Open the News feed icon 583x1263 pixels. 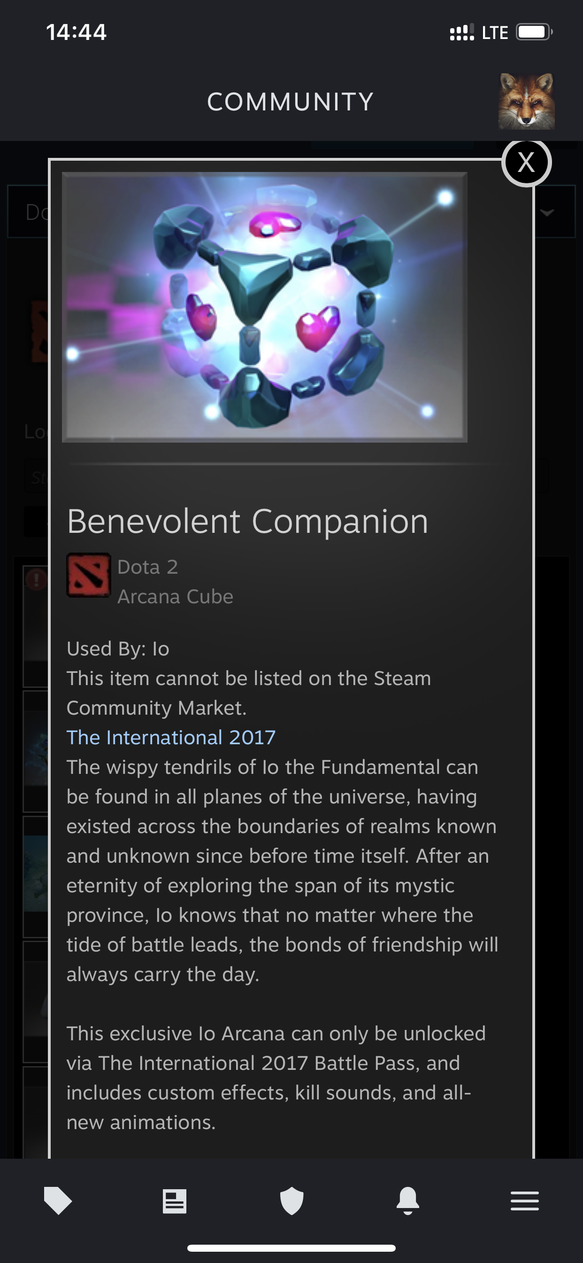[x=175, y=1201]
